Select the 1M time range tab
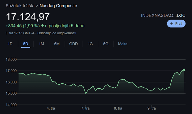192x114 pixels. 41,44
